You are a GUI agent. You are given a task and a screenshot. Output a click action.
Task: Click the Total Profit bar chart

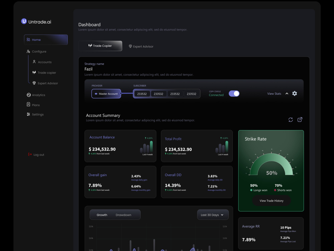coord(222,147)
